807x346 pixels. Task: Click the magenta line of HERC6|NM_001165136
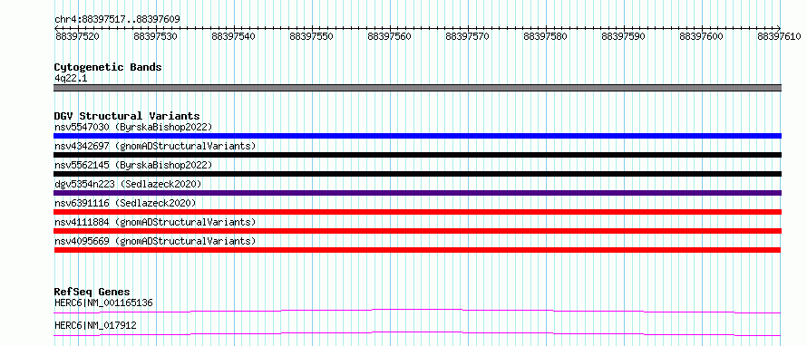[x=417, y=311]
